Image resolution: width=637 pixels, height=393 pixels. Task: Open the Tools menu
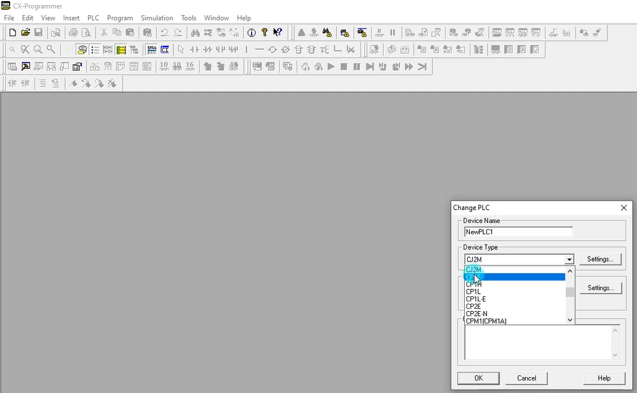(189, 18)
